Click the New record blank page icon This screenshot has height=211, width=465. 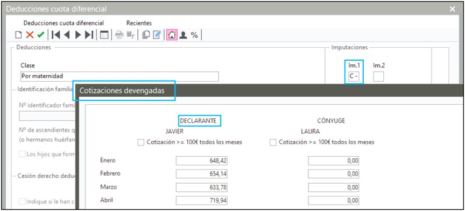pos(19,35)
